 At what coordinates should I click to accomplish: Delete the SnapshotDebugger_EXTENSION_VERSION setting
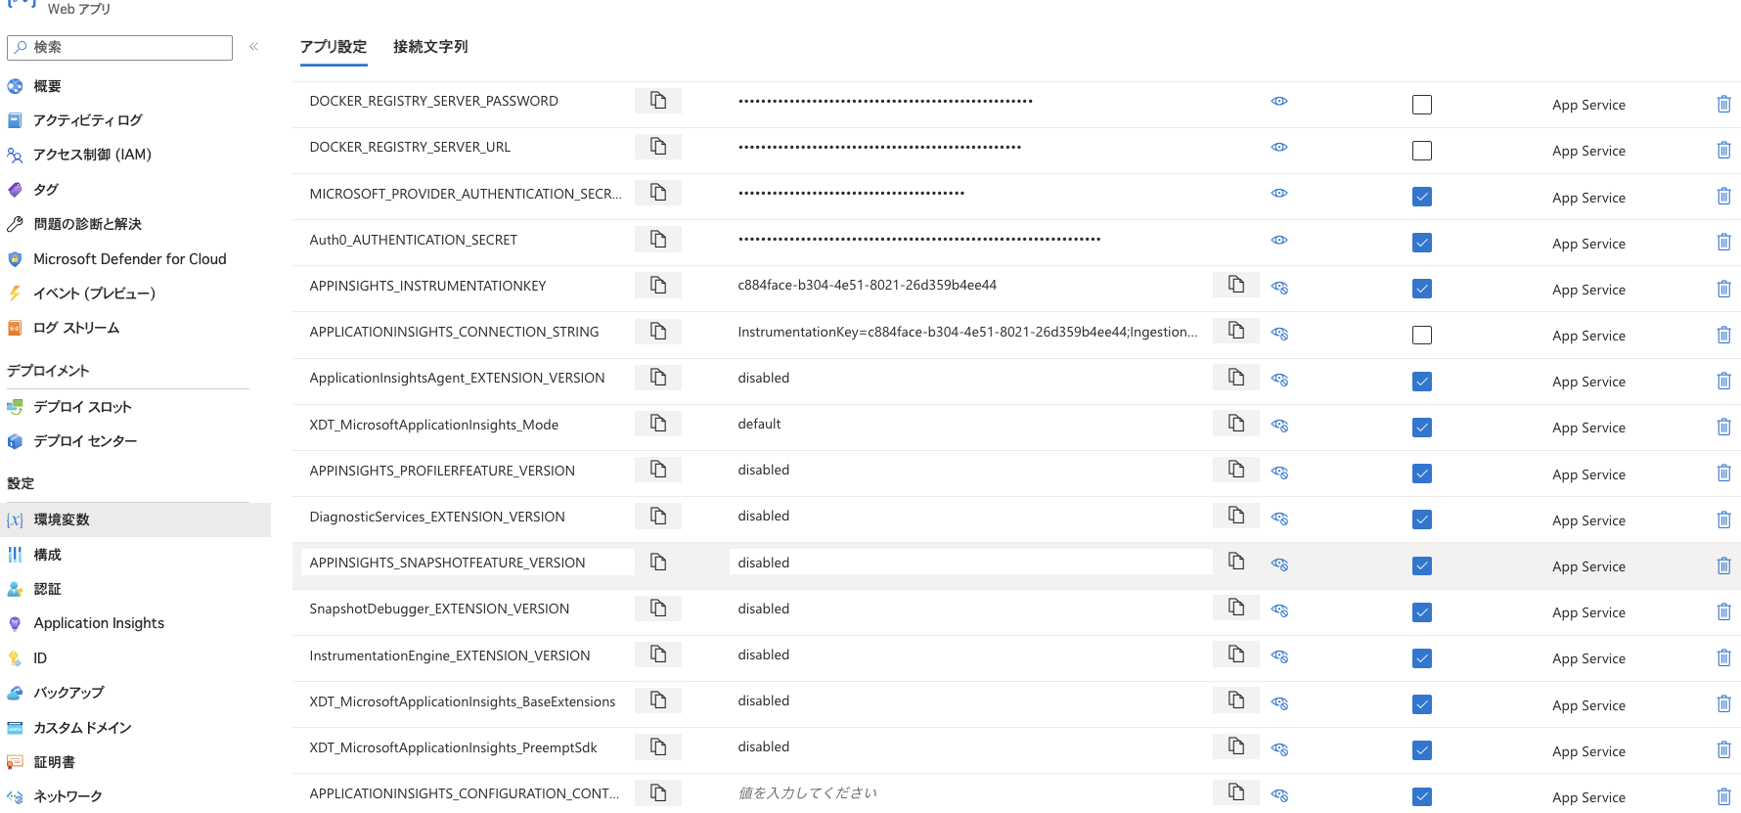point(1723,612)
